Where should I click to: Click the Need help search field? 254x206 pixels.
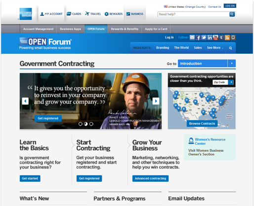194,14
